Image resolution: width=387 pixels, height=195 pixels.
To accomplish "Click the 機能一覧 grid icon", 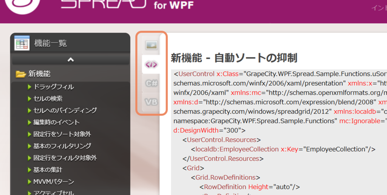I will [x=22, y=43].
